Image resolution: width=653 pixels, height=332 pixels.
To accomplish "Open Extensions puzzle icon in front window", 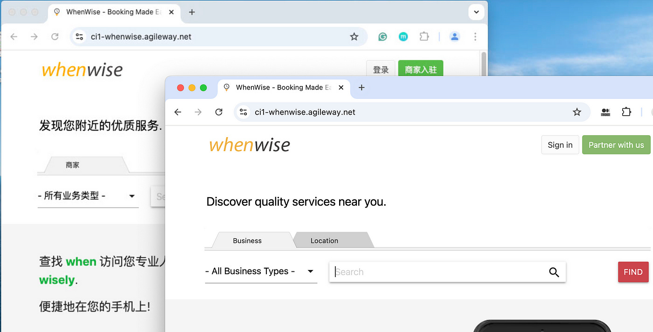I will tap(626, 112).
